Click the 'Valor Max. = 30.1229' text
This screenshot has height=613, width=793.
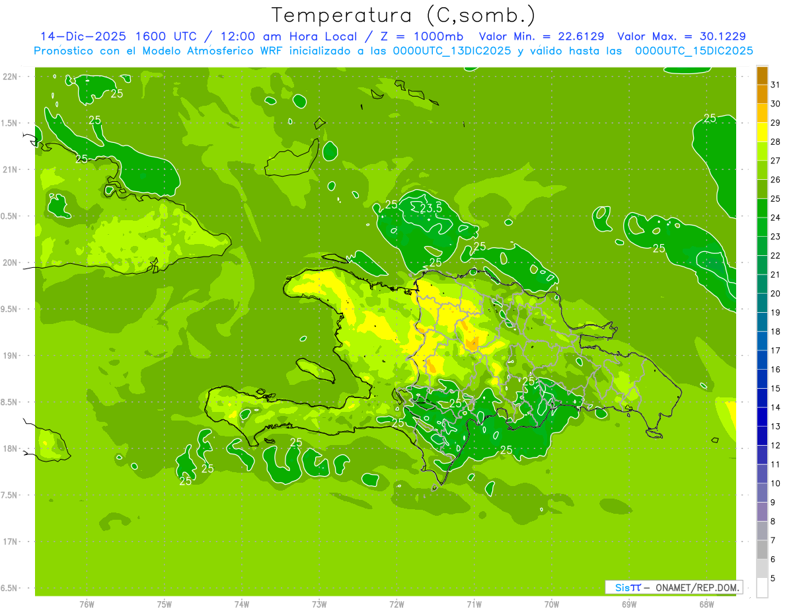click(x=682, y=36)
